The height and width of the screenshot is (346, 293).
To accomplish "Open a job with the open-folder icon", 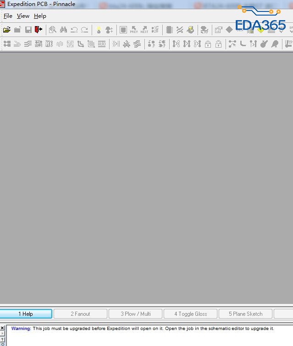I will [7, 30].
